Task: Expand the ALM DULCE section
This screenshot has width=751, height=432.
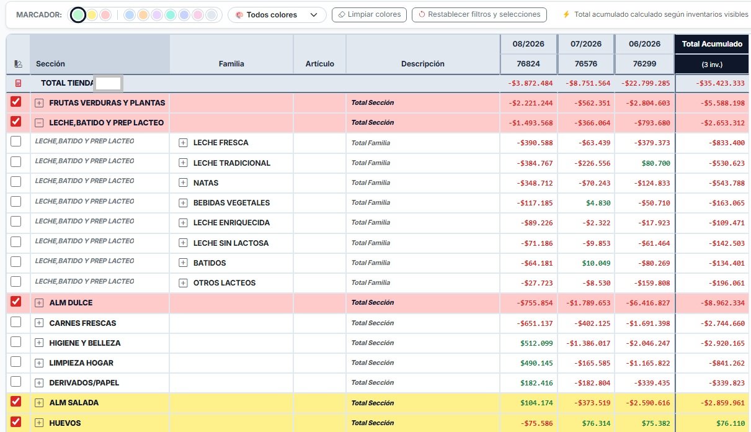Action: [x=39, y=303]
